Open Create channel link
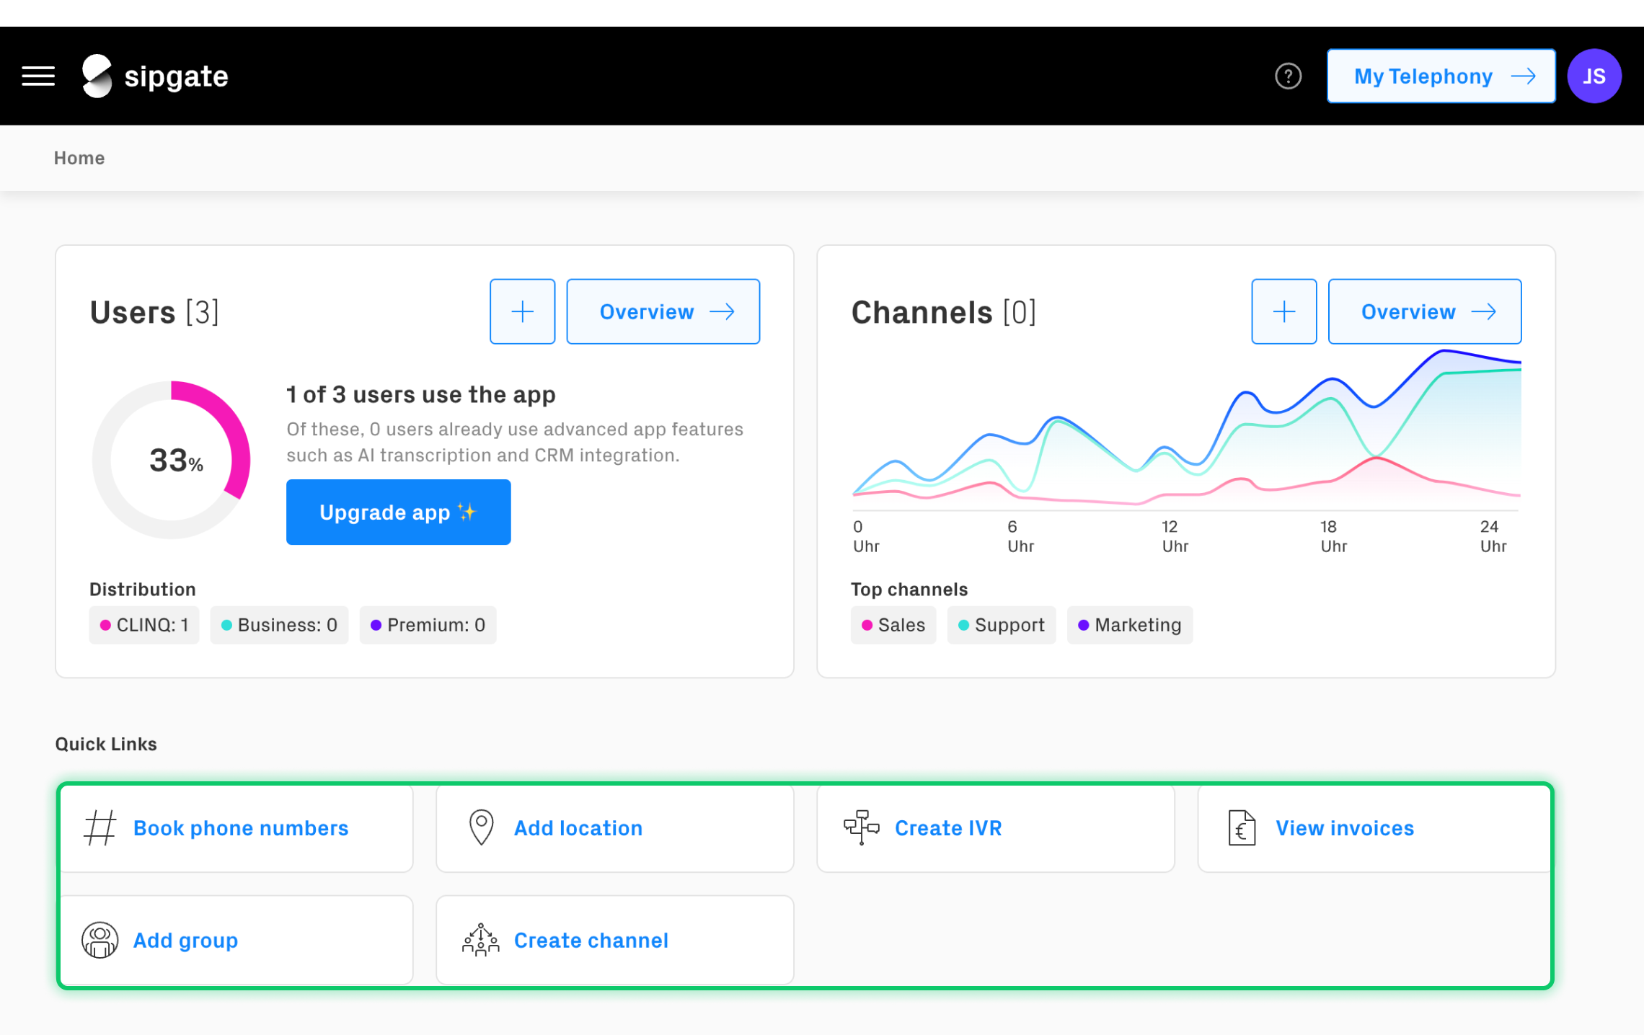The height and width of the screenshot is (1035, 1644). (x=591, y=940)
